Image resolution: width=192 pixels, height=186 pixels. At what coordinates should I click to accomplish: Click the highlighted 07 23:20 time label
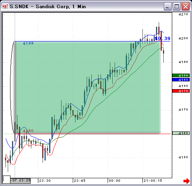click(x=21, y=181)
